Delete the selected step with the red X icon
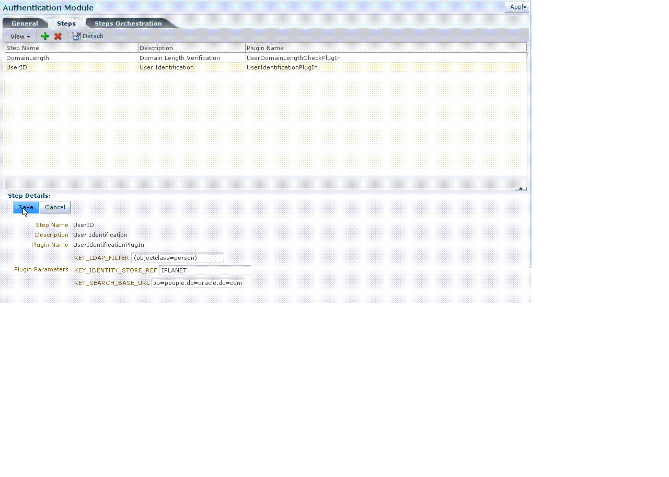The image size is (669, 477). [57, 36]
